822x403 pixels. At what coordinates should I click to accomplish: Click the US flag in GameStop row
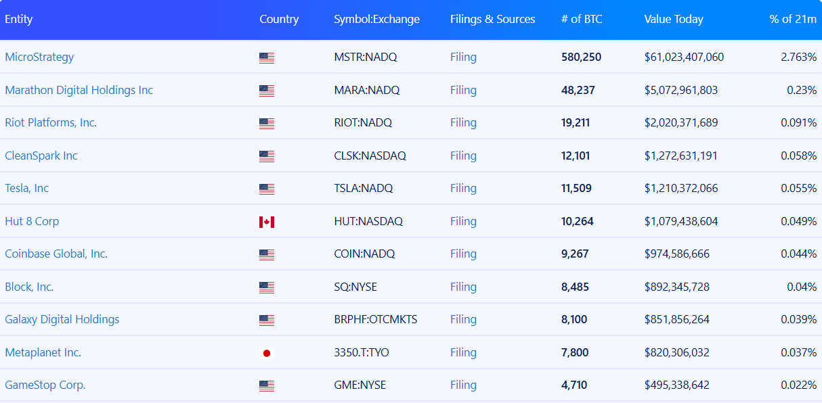point(267,386)
